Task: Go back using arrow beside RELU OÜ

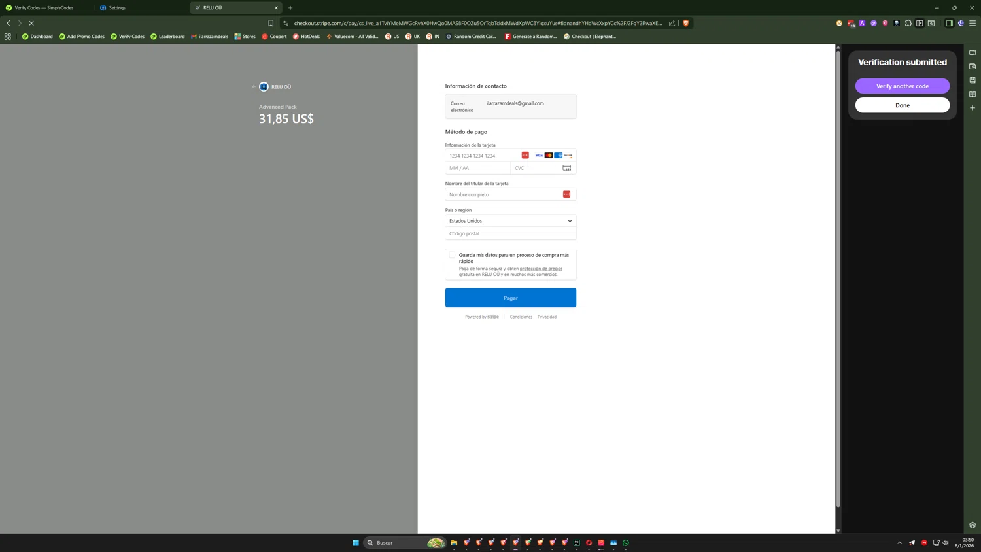Action: coord(254,86)
